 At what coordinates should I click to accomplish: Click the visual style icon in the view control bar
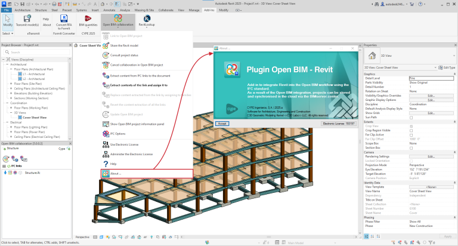coord(101,237)
